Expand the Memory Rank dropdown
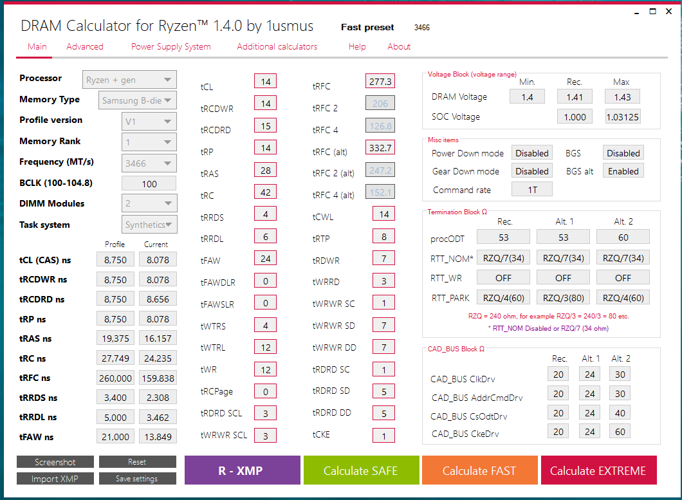Image resolution: width=682 pixels, height=500 pixels. click(x=149, y=142)
